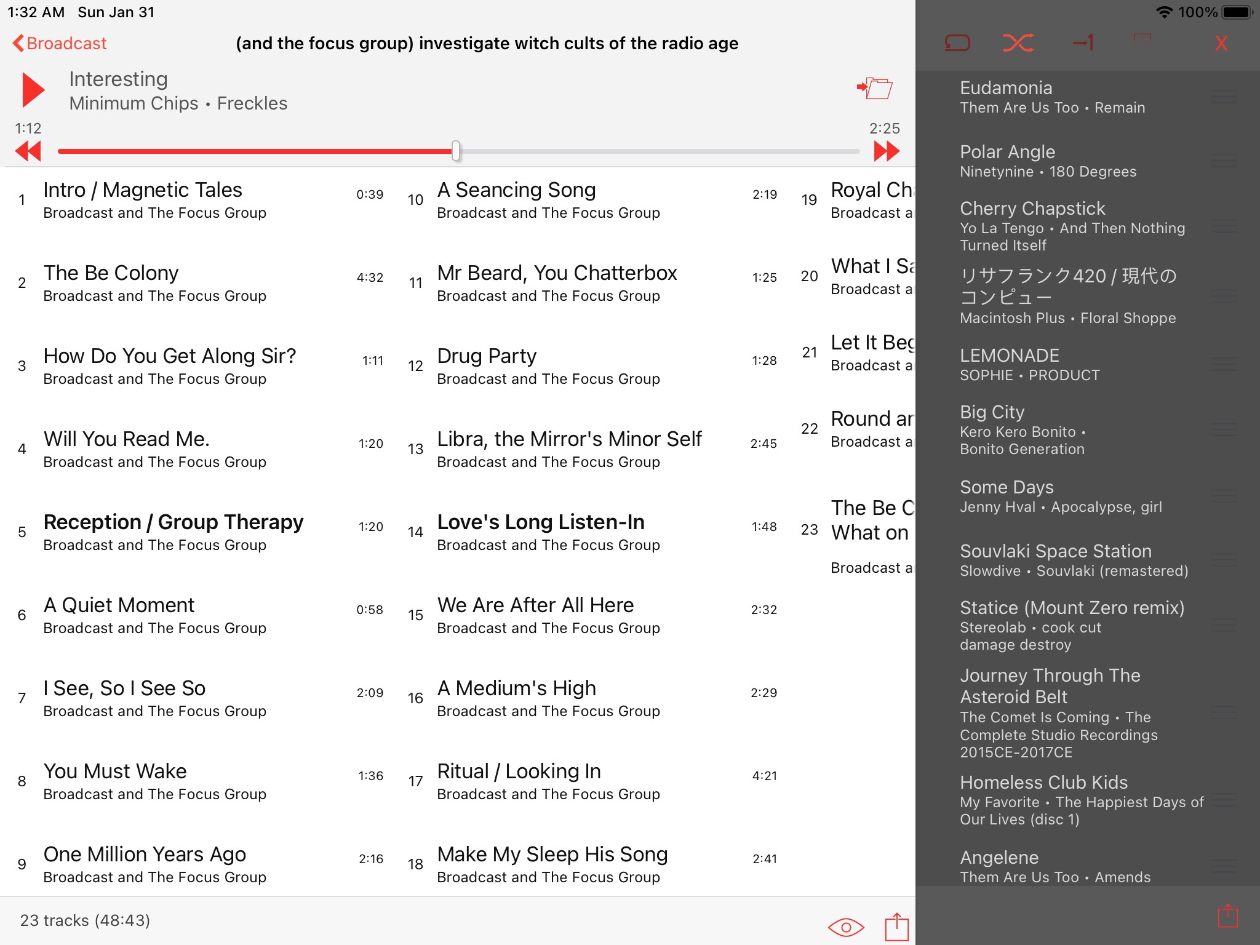
Task: Grab the reorder handle beside Big City
Action: (x=1224, y=429)
